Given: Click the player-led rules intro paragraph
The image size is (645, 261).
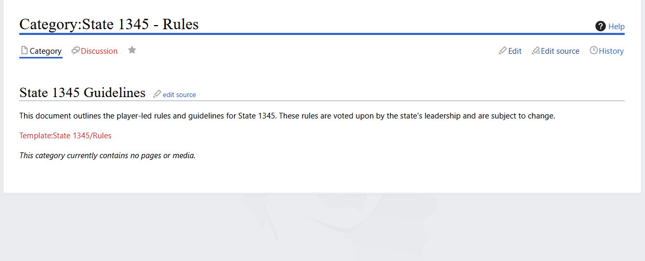Looking at the screenshot, I should [x=287, y=116].
